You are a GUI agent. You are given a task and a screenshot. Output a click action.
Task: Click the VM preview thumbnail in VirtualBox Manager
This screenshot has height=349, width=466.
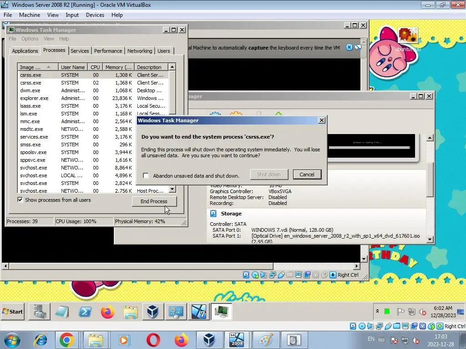(x=371, y=146)
